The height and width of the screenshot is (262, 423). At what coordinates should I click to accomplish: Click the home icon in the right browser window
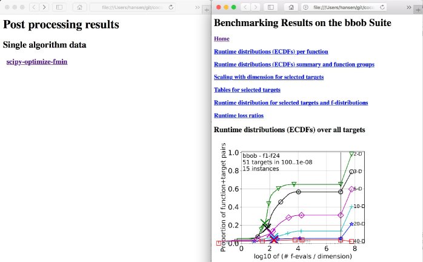point(290,7)
